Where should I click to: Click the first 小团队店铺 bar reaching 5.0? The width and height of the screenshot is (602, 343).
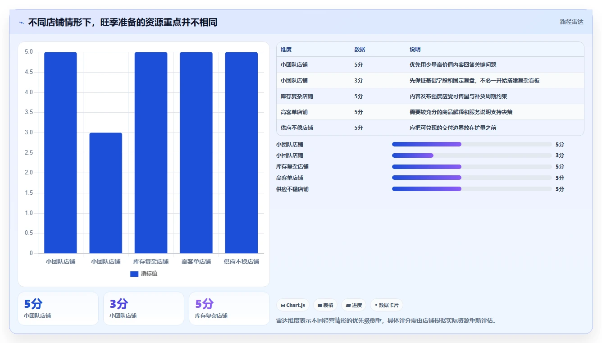(60, 153)
